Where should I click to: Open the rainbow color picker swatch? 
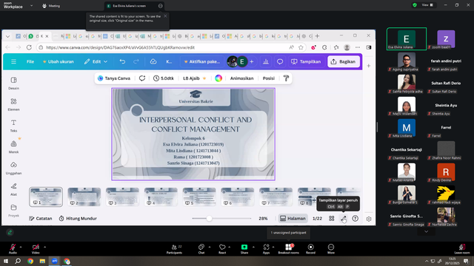coord(218,78)
